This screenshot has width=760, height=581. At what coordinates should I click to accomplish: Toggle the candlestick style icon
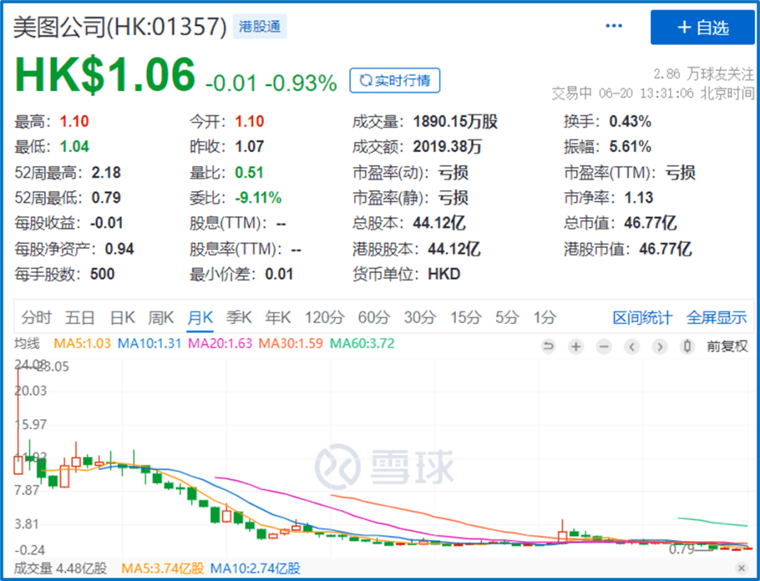coord(688,346)
